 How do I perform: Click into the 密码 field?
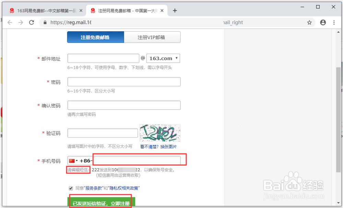click(x=124, y=82)
